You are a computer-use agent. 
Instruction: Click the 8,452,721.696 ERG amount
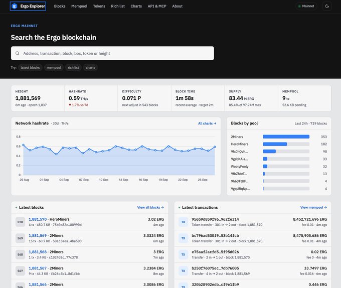(310, 219)
